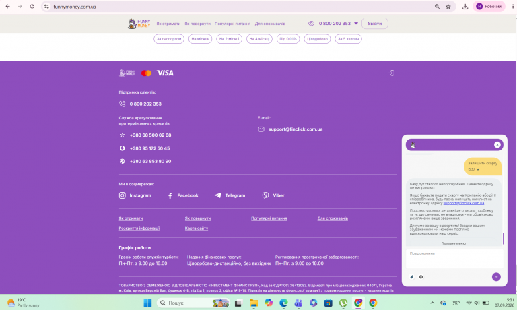The height and width of the screenshot is (310, 517).
Task: Open the Карта сайту footer link
Action: click(197, 228)
